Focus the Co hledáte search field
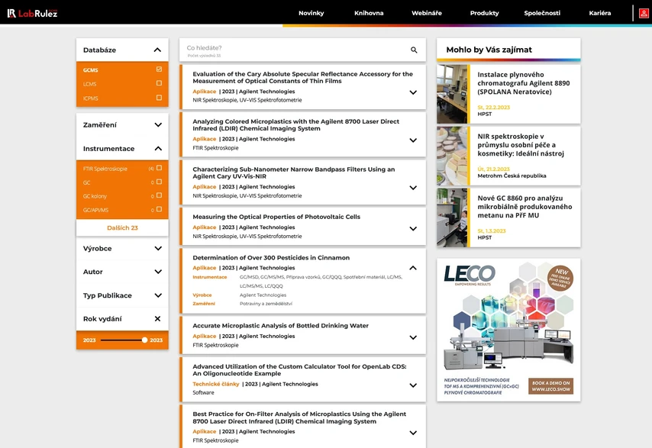Screen dimensions: 652x448 point(295,50)
